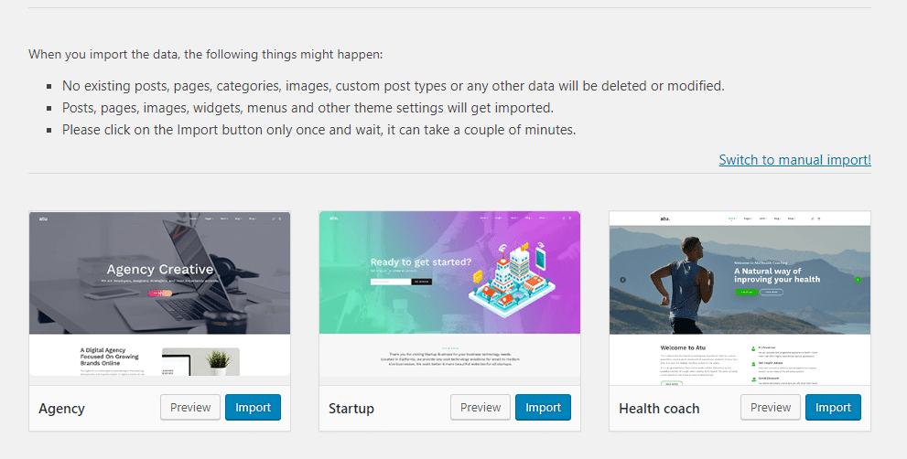Click the potted plant image in Agency thumbnail
907x459 pixels.
[x=218, y=360]
